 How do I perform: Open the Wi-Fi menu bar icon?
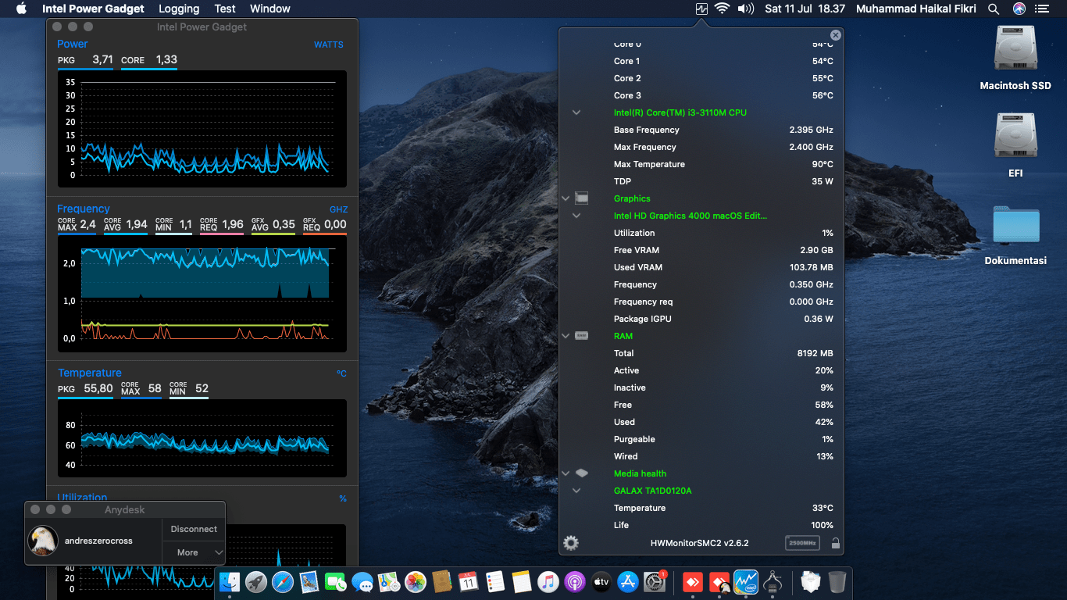[x=723, y=9]
